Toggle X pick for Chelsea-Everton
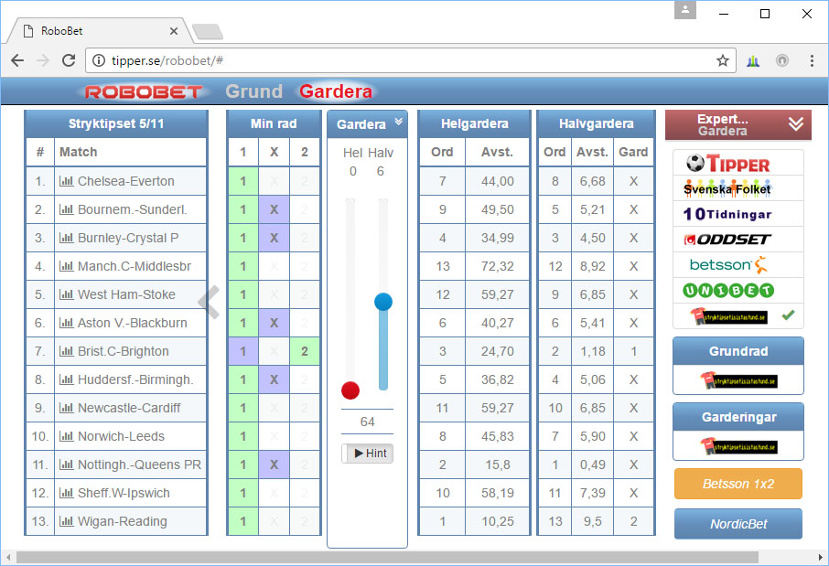The height and width of the screenshot is (566, 829). click(274, 181)
